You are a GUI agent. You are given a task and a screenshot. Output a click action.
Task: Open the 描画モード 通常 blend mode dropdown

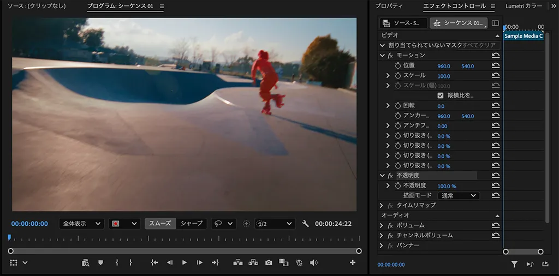(459, 195)
